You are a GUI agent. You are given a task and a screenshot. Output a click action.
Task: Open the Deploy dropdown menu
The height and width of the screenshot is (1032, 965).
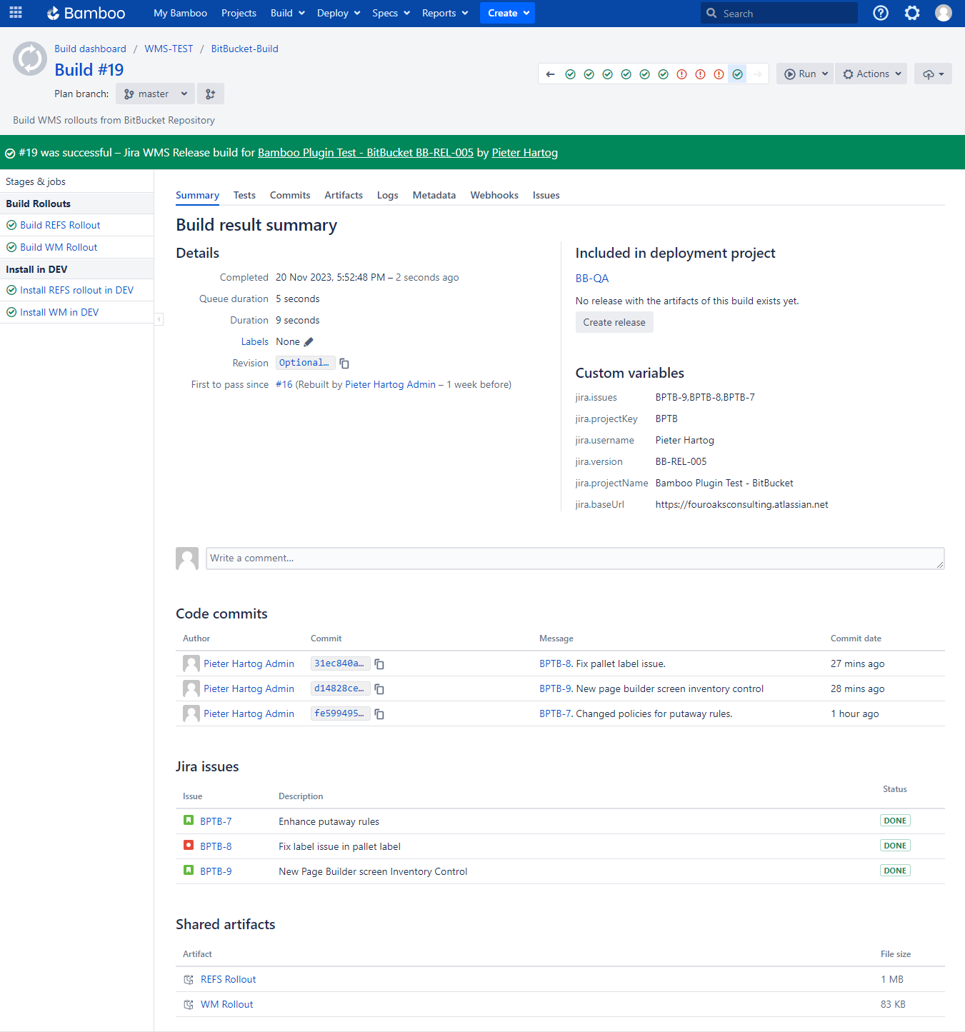[x=339, y=13]
